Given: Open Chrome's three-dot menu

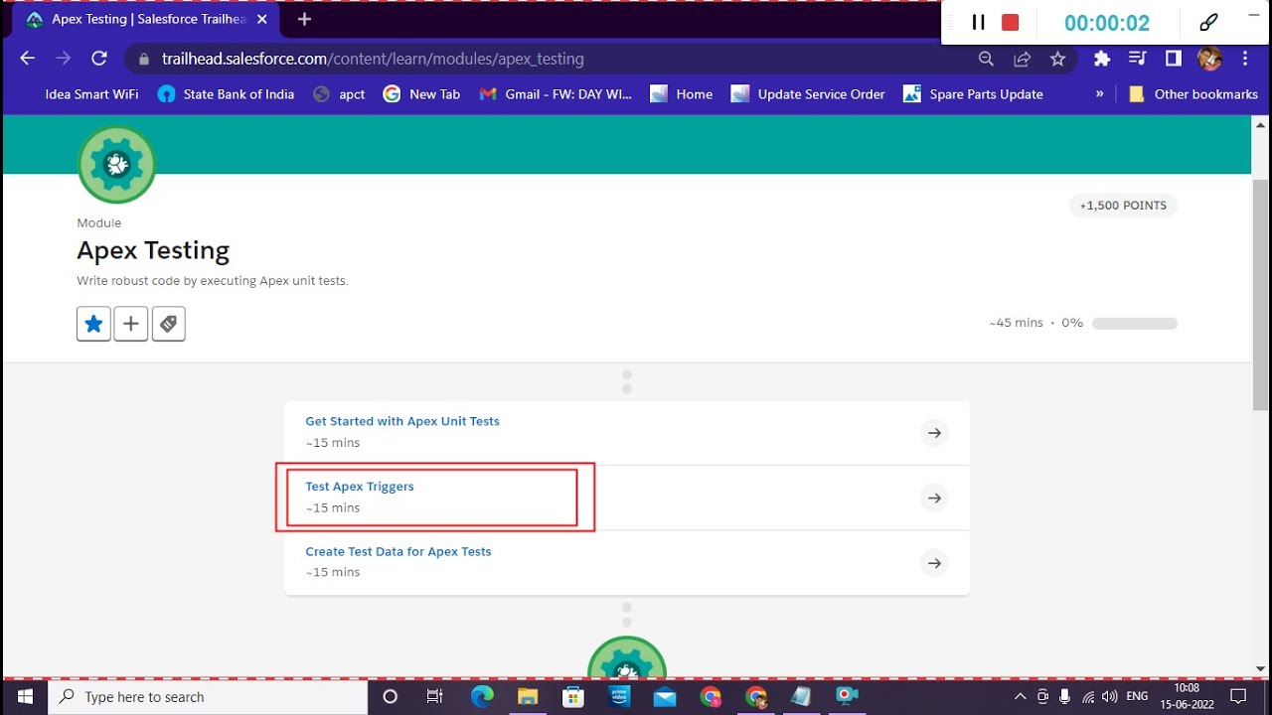Looking at the screenshot, I should click(x=1245, y=59).
